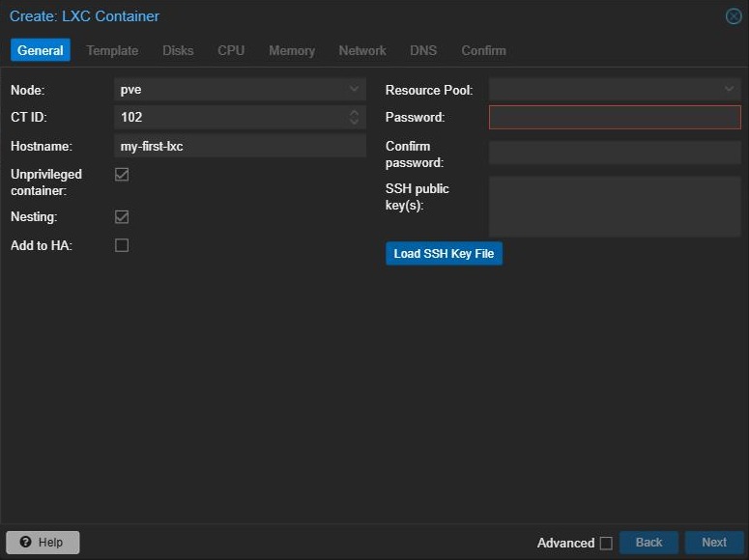This screenshot has width=749, height=560.
Task: Decrease CT ID with down spinner arrow
Action: [354, 122]
